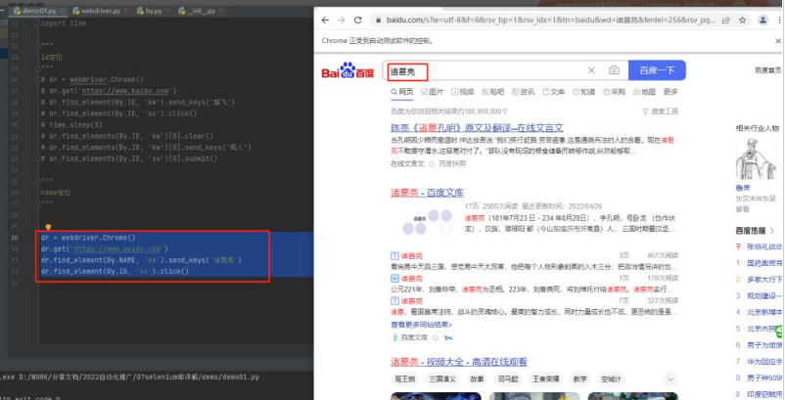Screen dimensions: 785x400
Task: Close the __init__.py editor tab
Action: click(x=223, y=11)
